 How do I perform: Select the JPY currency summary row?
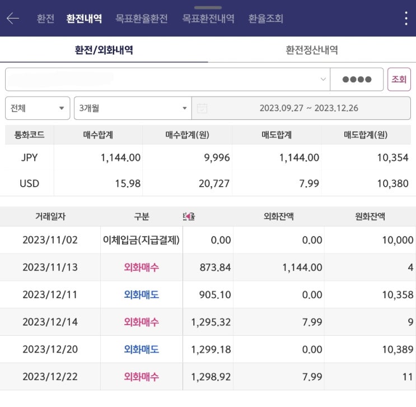click(208, 158)
